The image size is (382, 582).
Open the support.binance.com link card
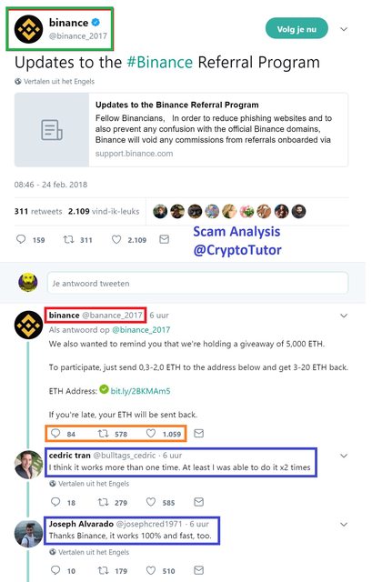[181, 130]
